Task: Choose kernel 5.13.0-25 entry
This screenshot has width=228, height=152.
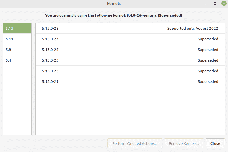Action: [130, 50]
